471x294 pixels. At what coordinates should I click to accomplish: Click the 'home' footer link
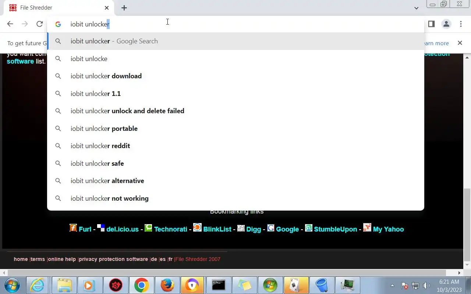click(x=21, y=259)
